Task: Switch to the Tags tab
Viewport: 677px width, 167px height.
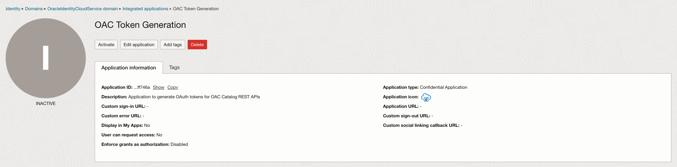Action: tap(174, 67)
